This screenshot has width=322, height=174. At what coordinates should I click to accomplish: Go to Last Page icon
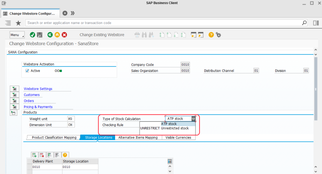point(183,35)
